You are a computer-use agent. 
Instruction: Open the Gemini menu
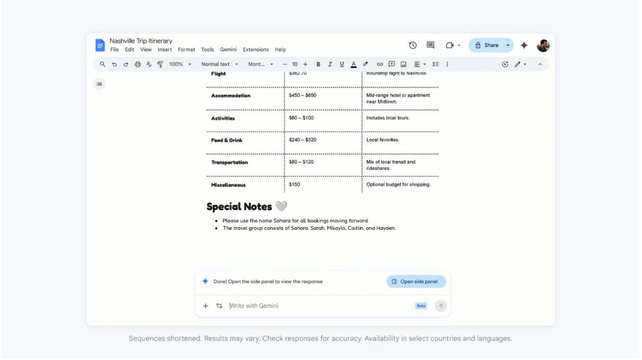pyautogui.click(x=228, y=49)
